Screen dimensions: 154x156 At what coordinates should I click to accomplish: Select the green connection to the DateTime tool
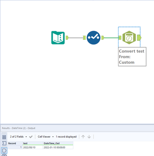coord(111,38)
